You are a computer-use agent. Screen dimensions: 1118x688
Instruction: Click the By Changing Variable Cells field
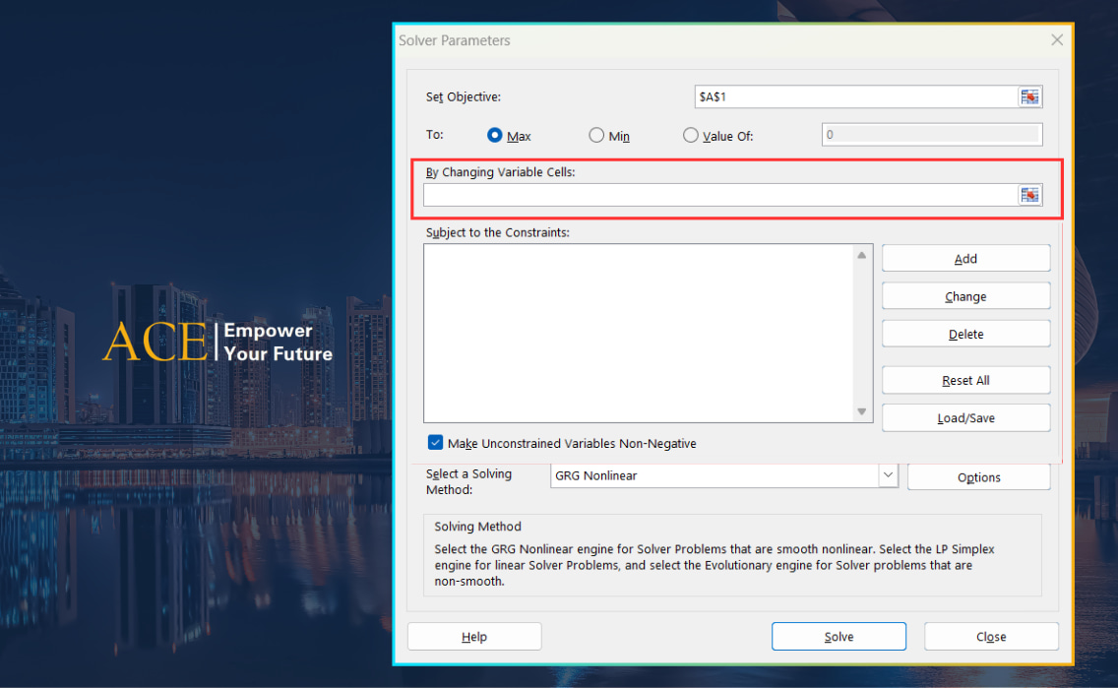point(719,195)
